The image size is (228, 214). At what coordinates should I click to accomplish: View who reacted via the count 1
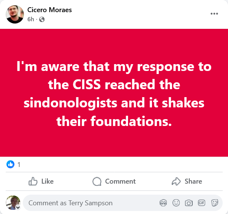click(19, 165)
